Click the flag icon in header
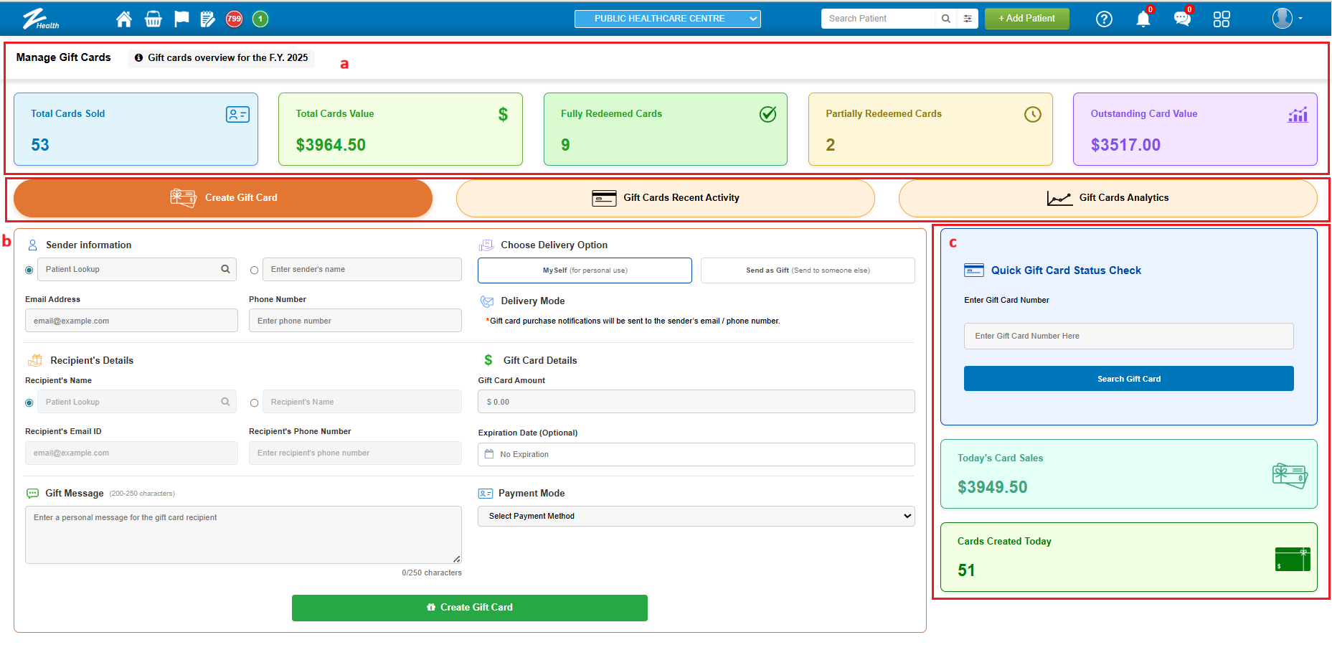 [181, 19]
